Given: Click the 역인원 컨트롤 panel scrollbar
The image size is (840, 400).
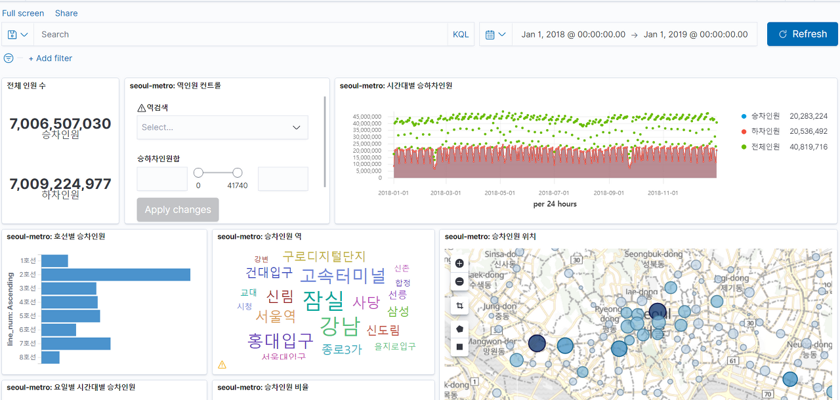Looking at the screenshot, I should tap(325, 142).
